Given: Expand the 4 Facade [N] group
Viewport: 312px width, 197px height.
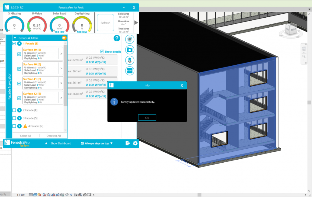Looking at the screenshot, I should pyautogui.click(x=19, y=126).
